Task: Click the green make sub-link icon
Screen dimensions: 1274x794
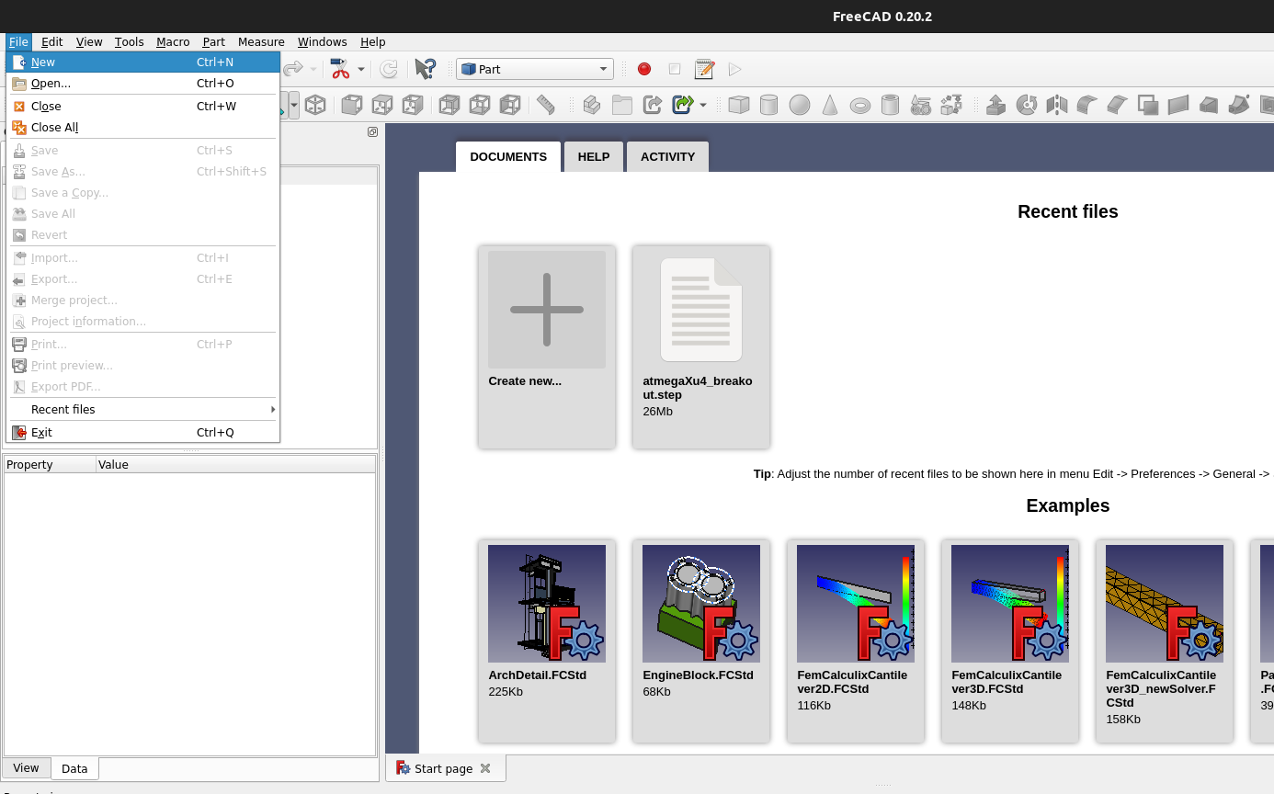Action: (x=683, y=105)
